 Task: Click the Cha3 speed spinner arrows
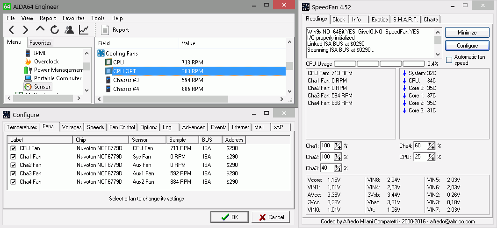(x=338, y=168)
